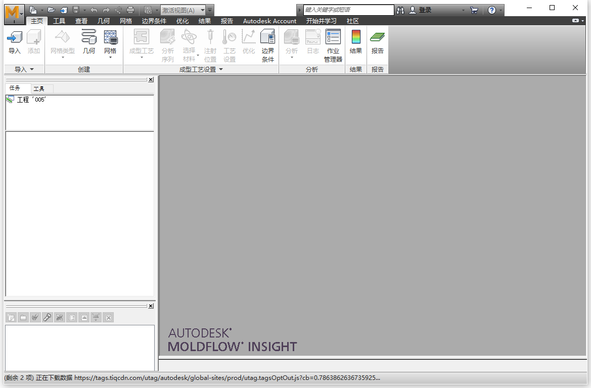Viewport: 591px width, 388px height.
Task: Click the 登录 sign-in button
Action: click(421, 10)
